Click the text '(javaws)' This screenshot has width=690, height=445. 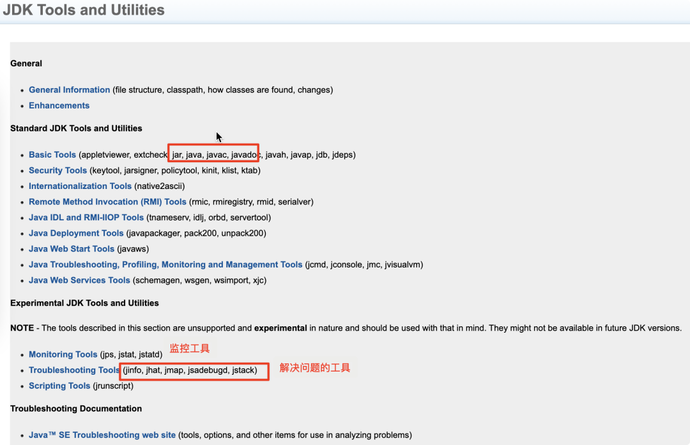(x=133, y=249)
